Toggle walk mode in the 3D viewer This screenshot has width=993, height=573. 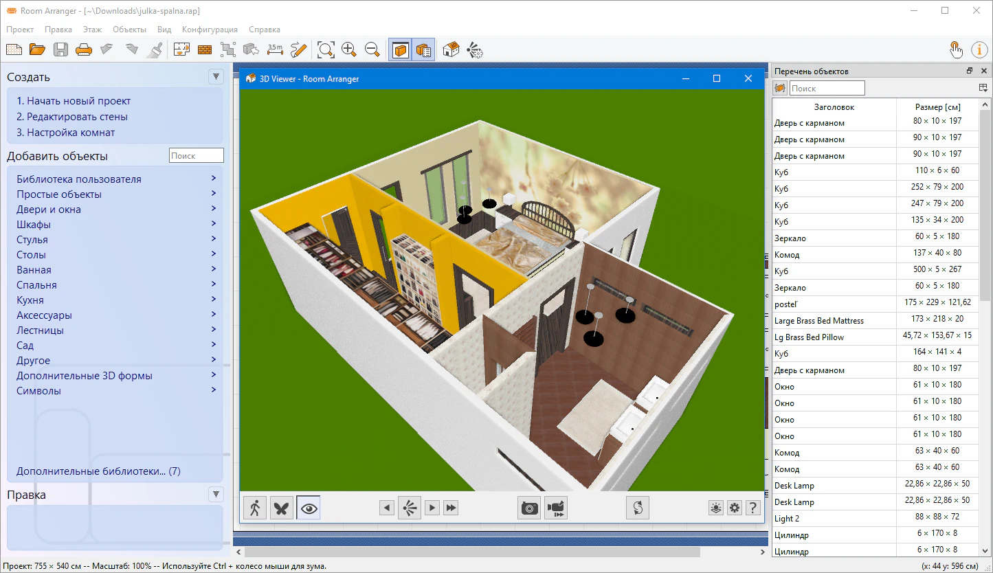pos(255,508)
